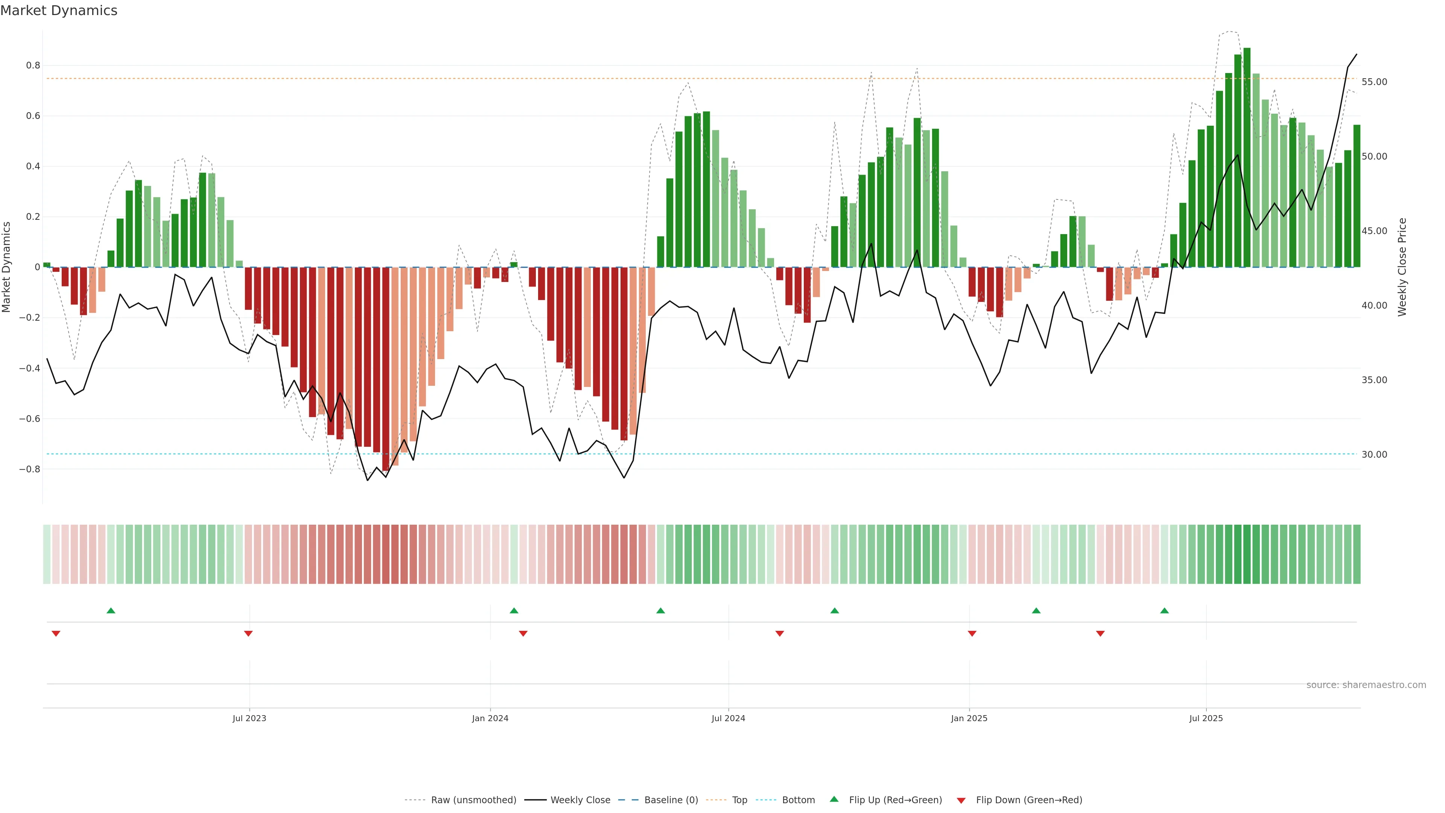
Task: Toggle the Flip Down (Green→Red) legend entry
Action: click(x=1029, y=800)
